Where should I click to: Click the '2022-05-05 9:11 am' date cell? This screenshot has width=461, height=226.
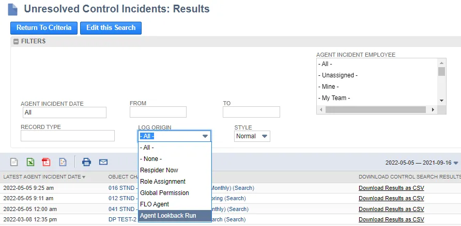click(x=28, y=199)
